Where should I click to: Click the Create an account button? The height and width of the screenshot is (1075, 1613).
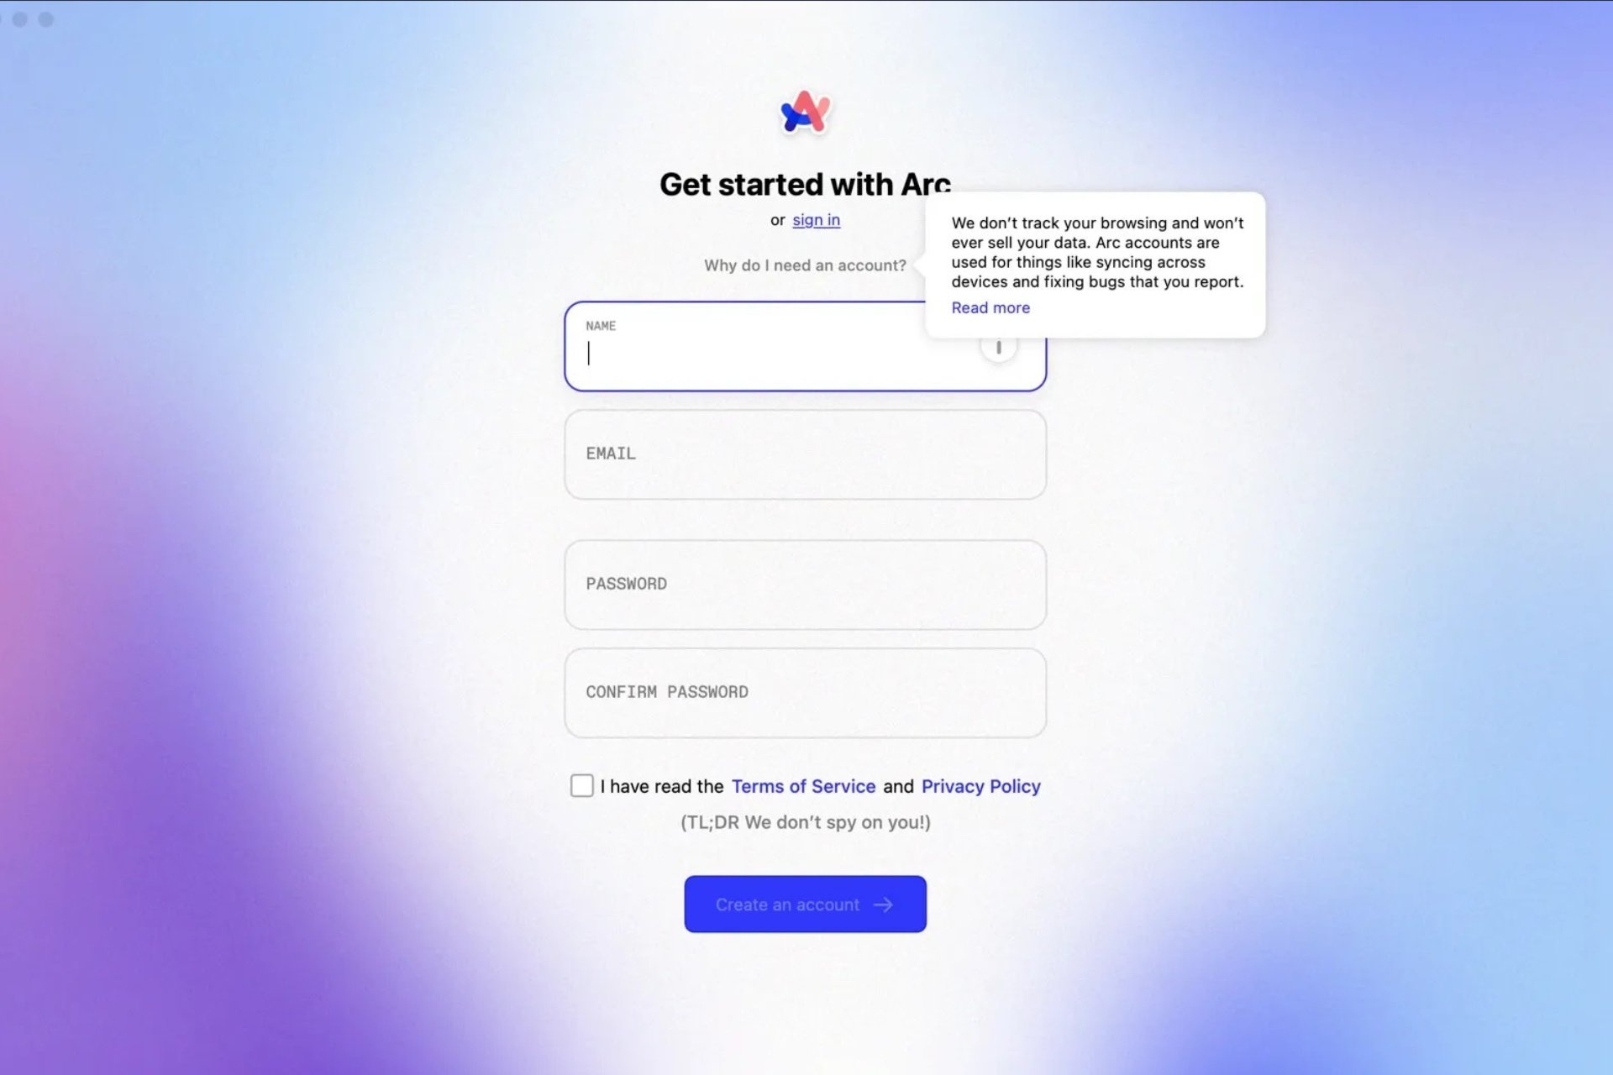pos(806,904)
